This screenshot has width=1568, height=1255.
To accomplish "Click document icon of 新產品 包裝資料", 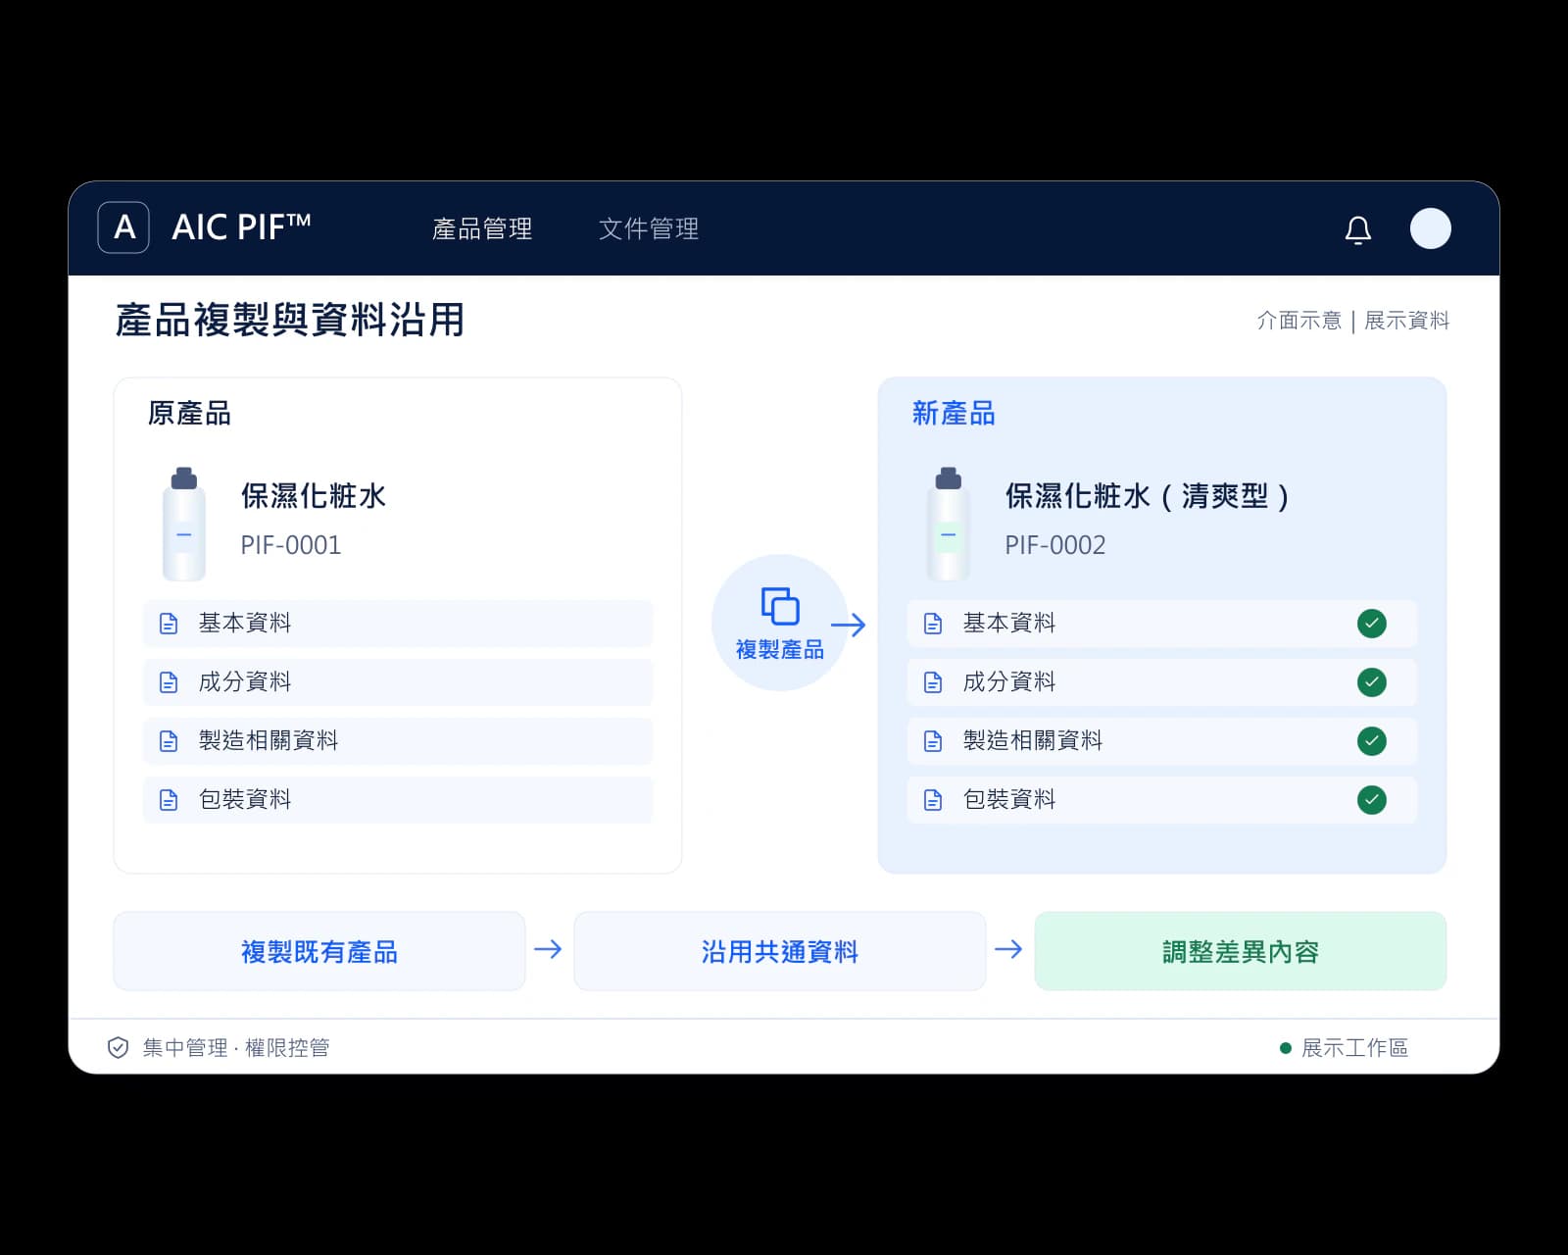I will (933, 800).
